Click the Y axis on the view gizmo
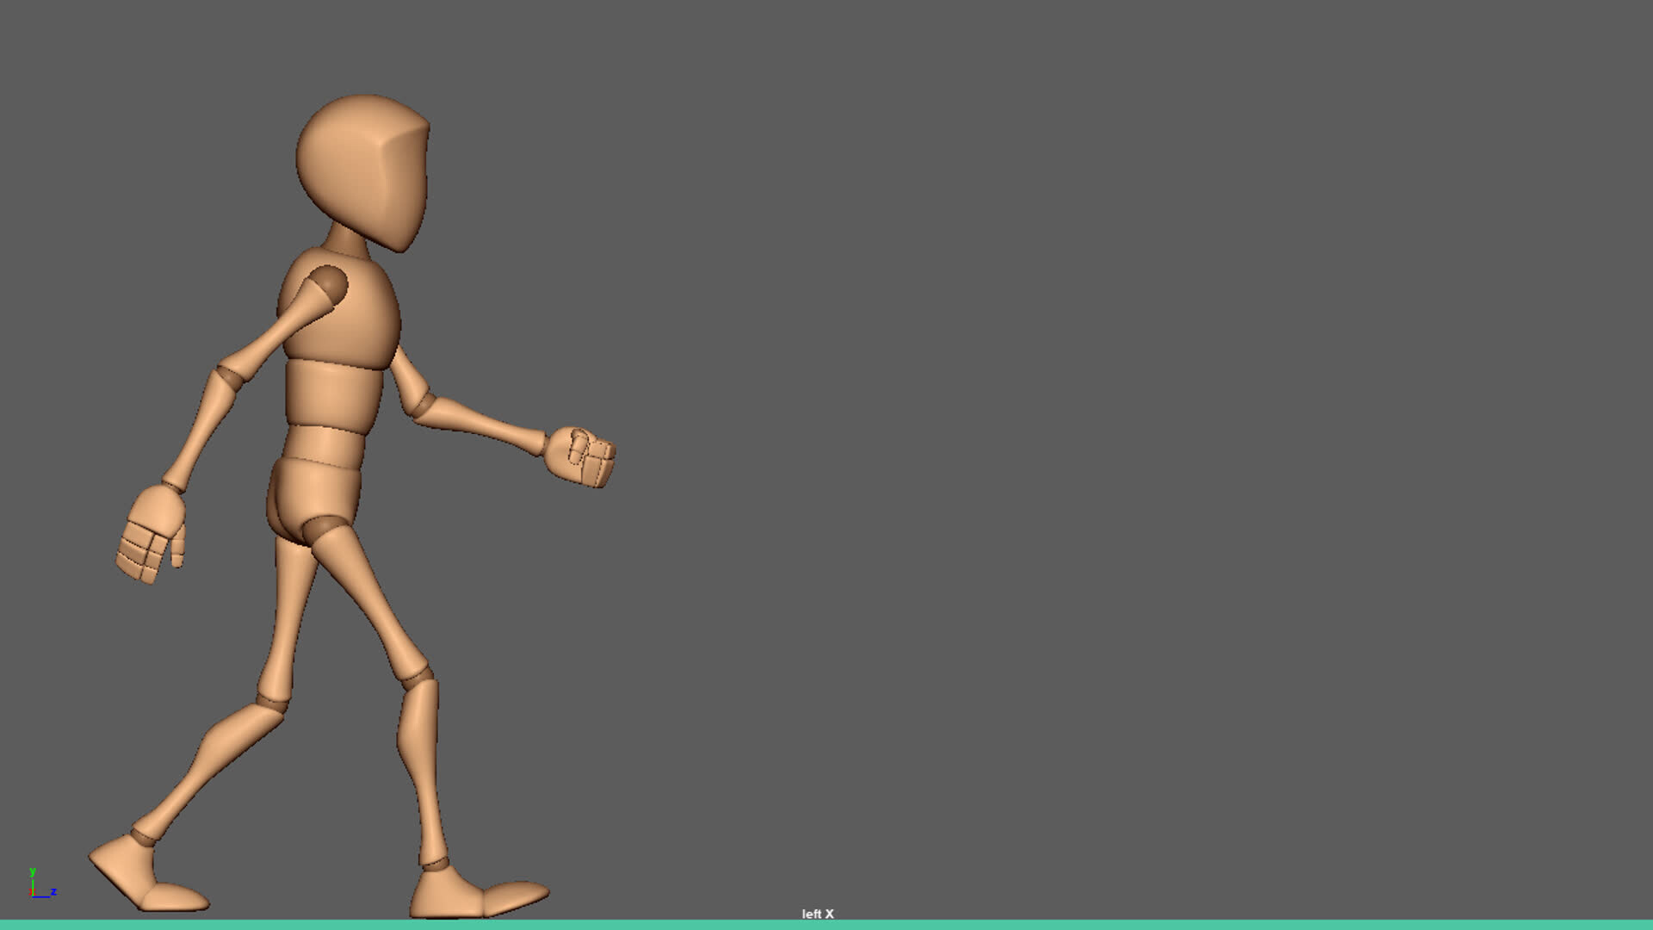 coord(33,872)
